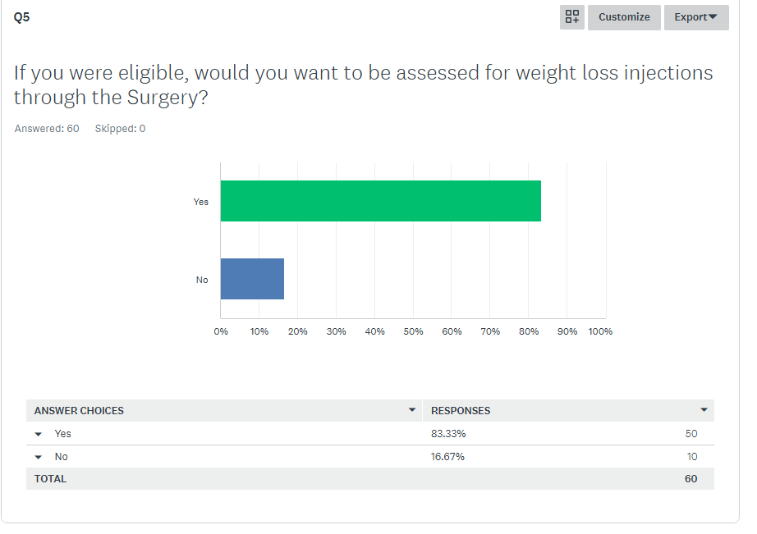The image size is (757, 534).
Task: Click the No label on chart axis
Action: point(202,280)
